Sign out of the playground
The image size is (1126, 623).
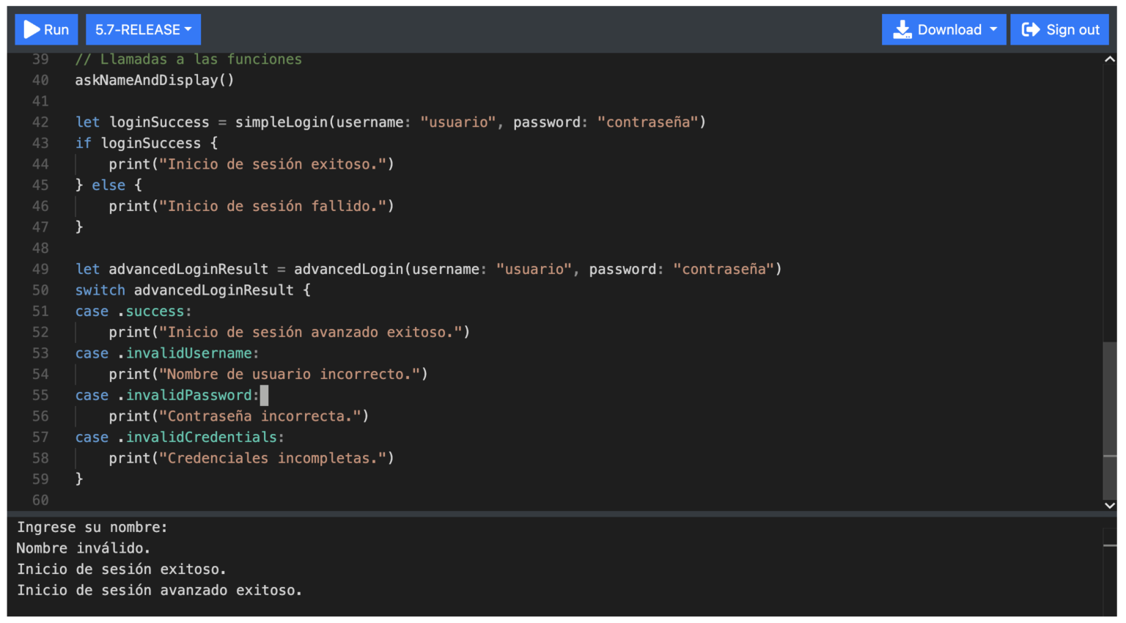(1060, 29)
